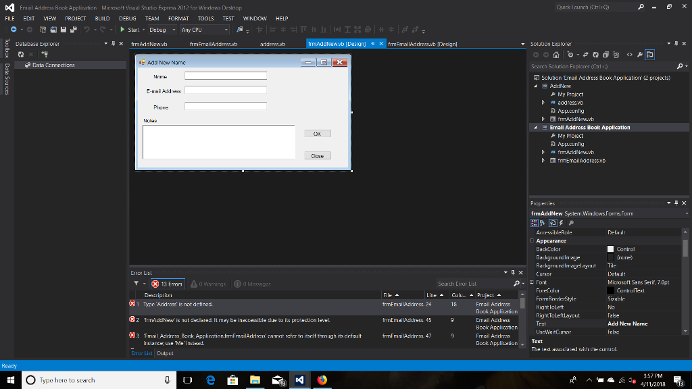Open the Any CPU platform dropdown

[x=226, y=30]
